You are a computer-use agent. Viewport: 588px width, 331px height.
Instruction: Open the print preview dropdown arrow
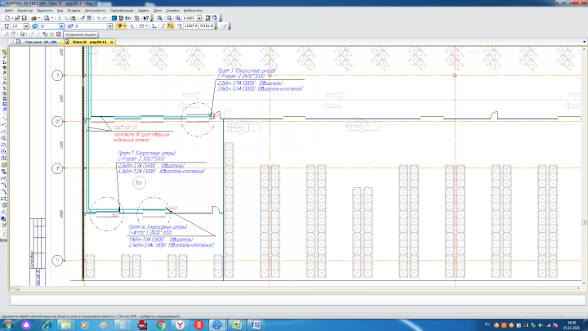pyautogui.click(x=52, y=18)
